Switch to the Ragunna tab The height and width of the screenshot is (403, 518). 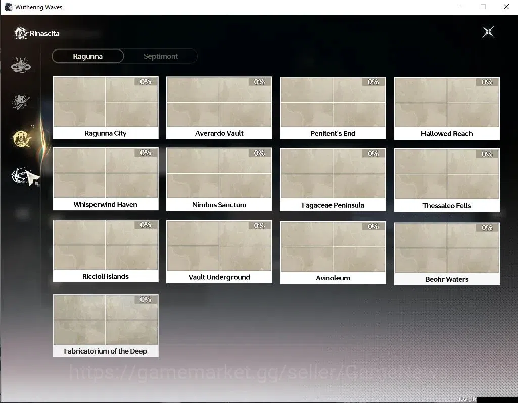87,56
